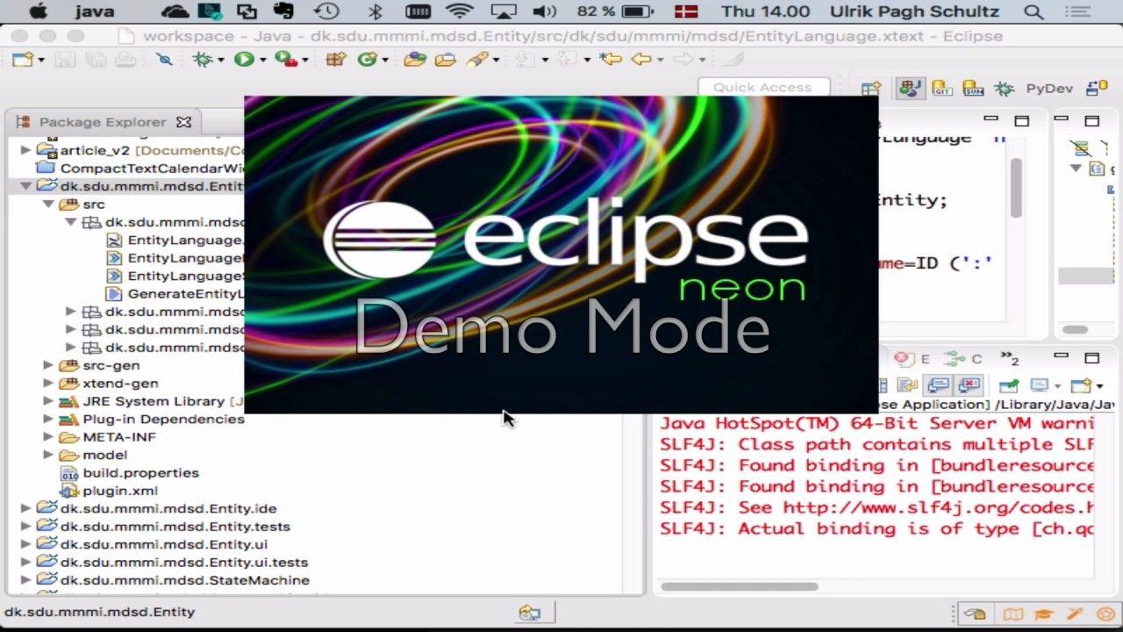Click the Spotlight search icon in menu bar

[1034, 11]
